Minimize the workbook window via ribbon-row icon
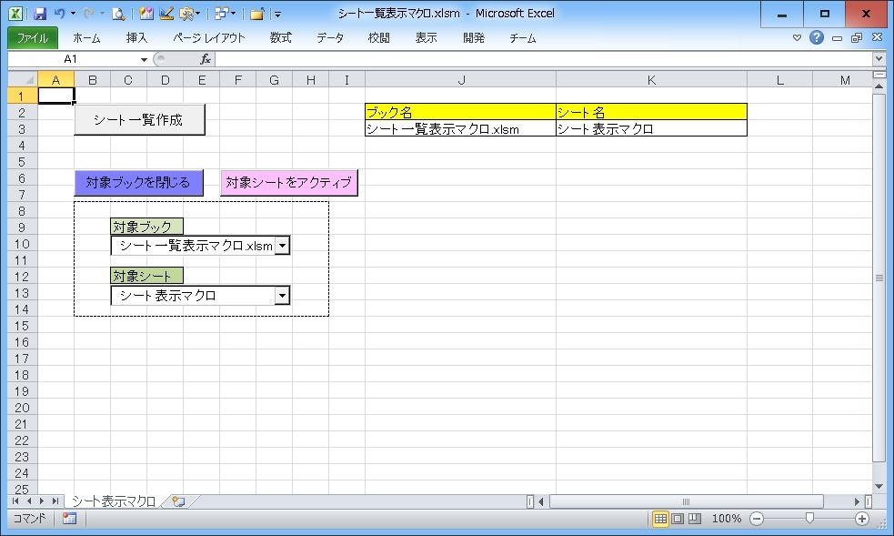This screenshot has width=894, height=536. pos(837,37)
